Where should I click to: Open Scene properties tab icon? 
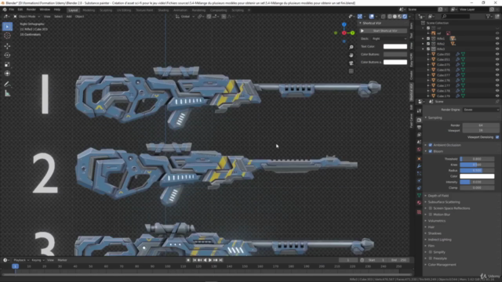click(x=419, y=142)
